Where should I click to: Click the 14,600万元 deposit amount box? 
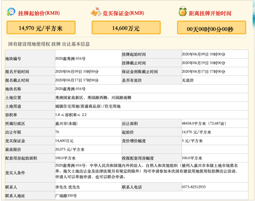coord(126,28)
